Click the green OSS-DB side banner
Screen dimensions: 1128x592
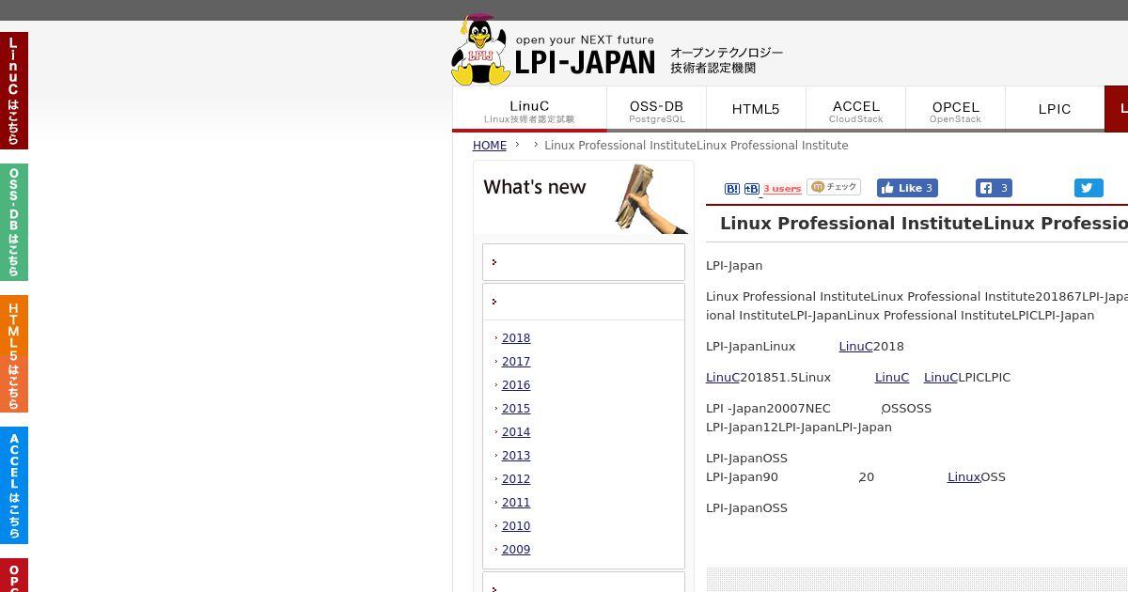point(14,222)
